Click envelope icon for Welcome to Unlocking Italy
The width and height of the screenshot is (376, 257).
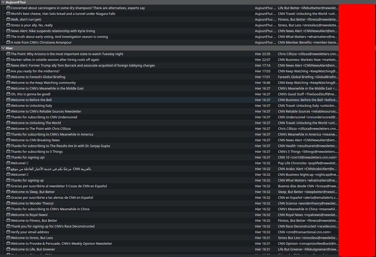[8, 105]
